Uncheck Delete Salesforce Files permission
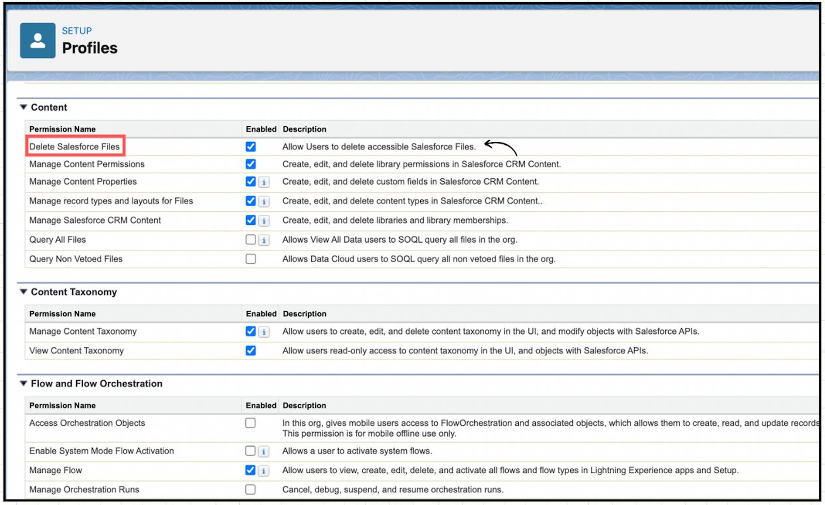 (x=251, y=146)
